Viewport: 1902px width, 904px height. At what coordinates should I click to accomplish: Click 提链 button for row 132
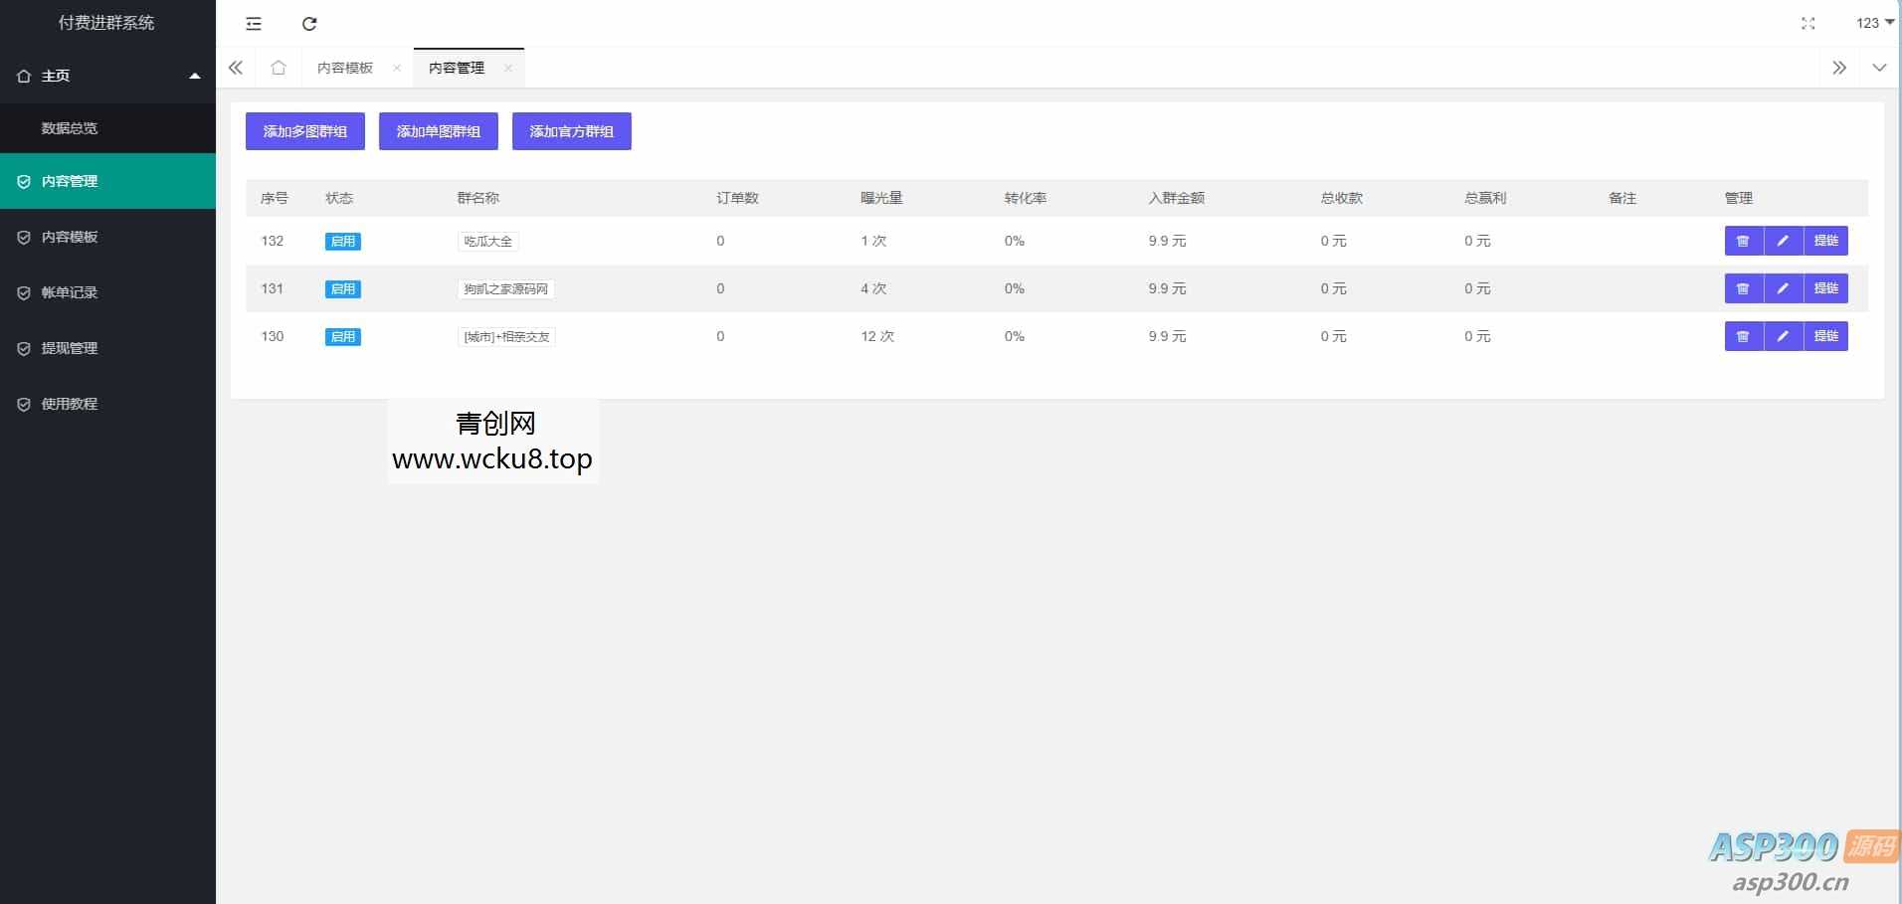click(1825, 241)
